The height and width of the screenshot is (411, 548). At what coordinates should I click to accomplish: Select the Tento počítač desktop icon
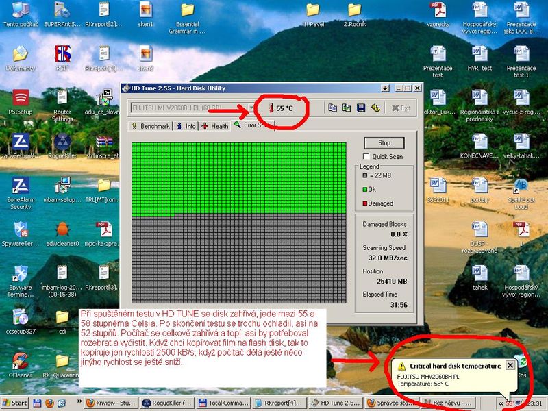click(21, 14)
